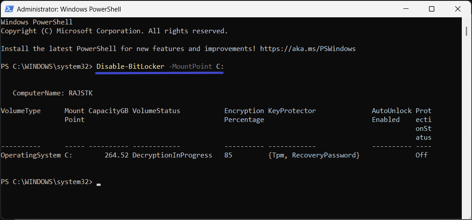This screenshot has height=220, width=472.
Task: Click the protection status Off value
Action: tap(421, 155)
